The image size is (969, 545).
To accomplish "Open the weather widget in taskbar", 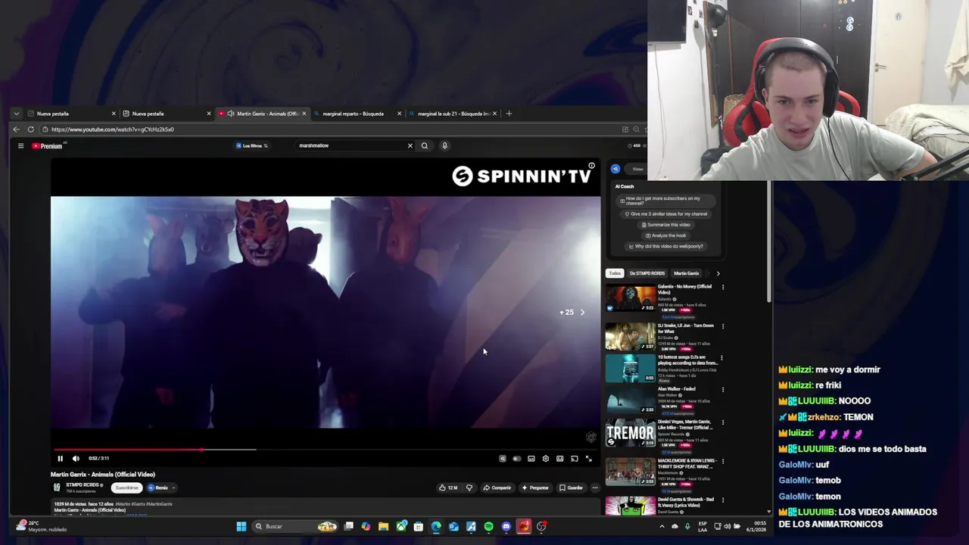I will coord(42,526).
